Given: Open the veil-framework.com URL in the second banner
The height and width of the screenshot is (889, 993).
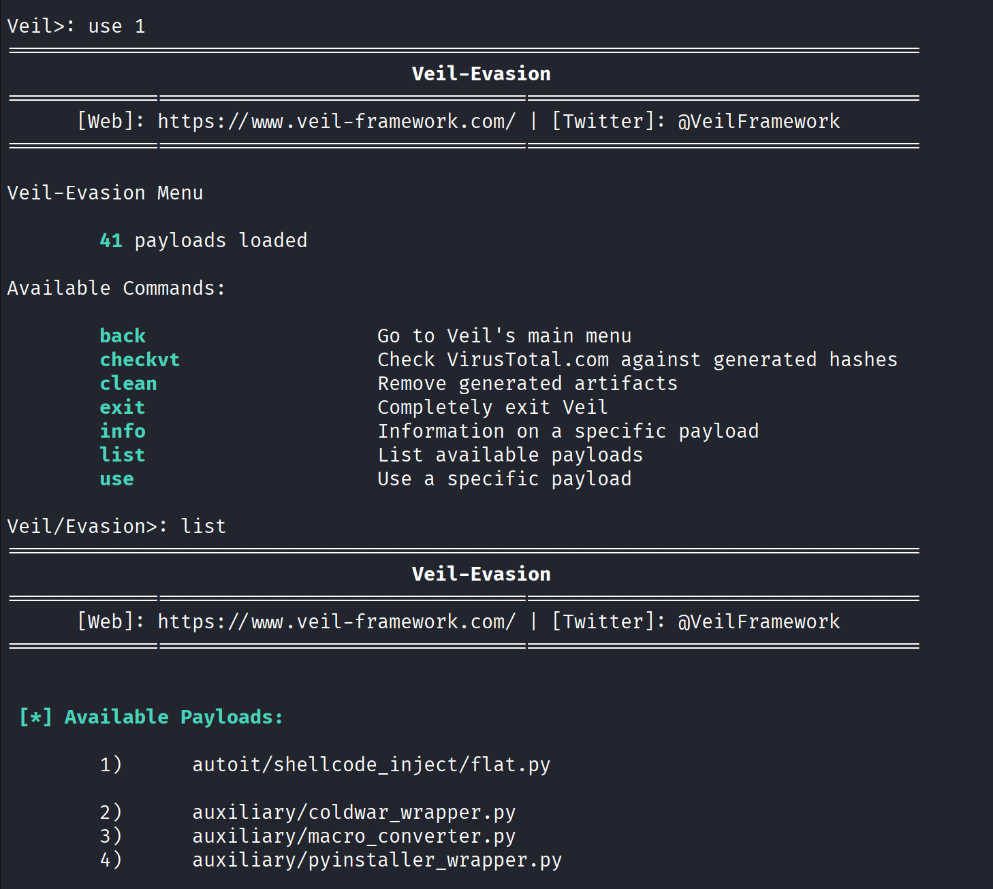Looking at the screenshot, I should pos(336,622).
